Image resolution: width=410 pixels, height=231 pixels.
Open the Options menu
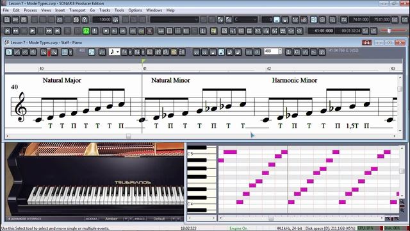pos(135,10)
